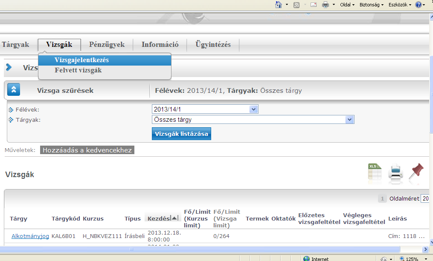Sort by Kurzus column header

(93, 219)
